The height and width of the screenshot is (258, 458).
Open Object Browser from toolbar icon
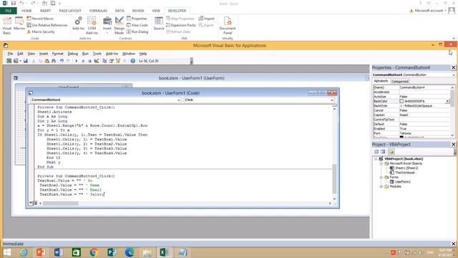click(x=118, y=61)
